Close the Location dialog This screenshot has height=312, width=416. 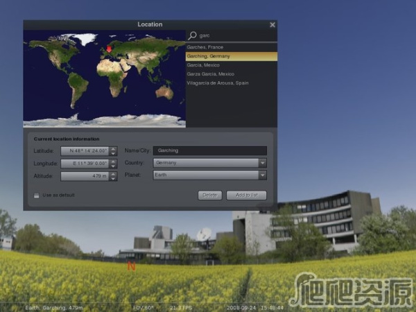click(272, 25)
